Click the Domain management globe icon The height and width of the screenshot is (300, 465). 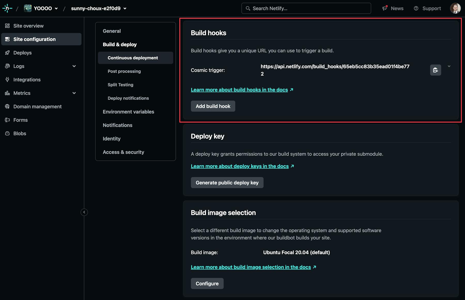tap(7, 106)
